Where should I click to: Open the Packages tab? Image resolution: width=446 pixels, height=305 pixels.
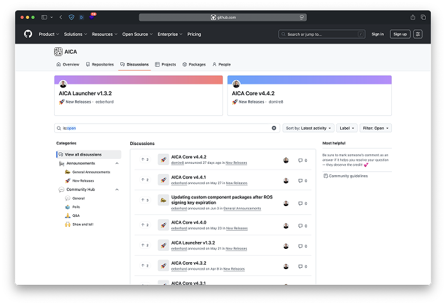194,64
